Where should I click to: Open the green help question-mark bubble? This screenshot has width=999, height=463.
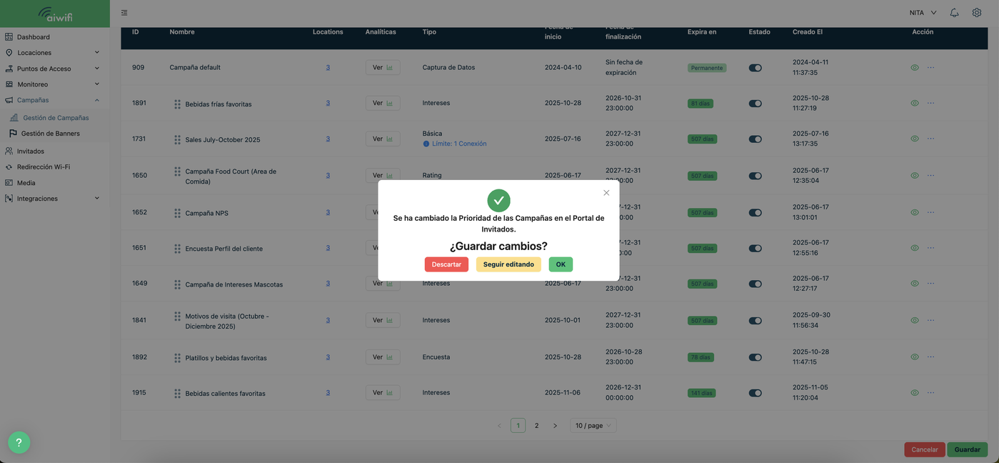(x=19, y=442)
